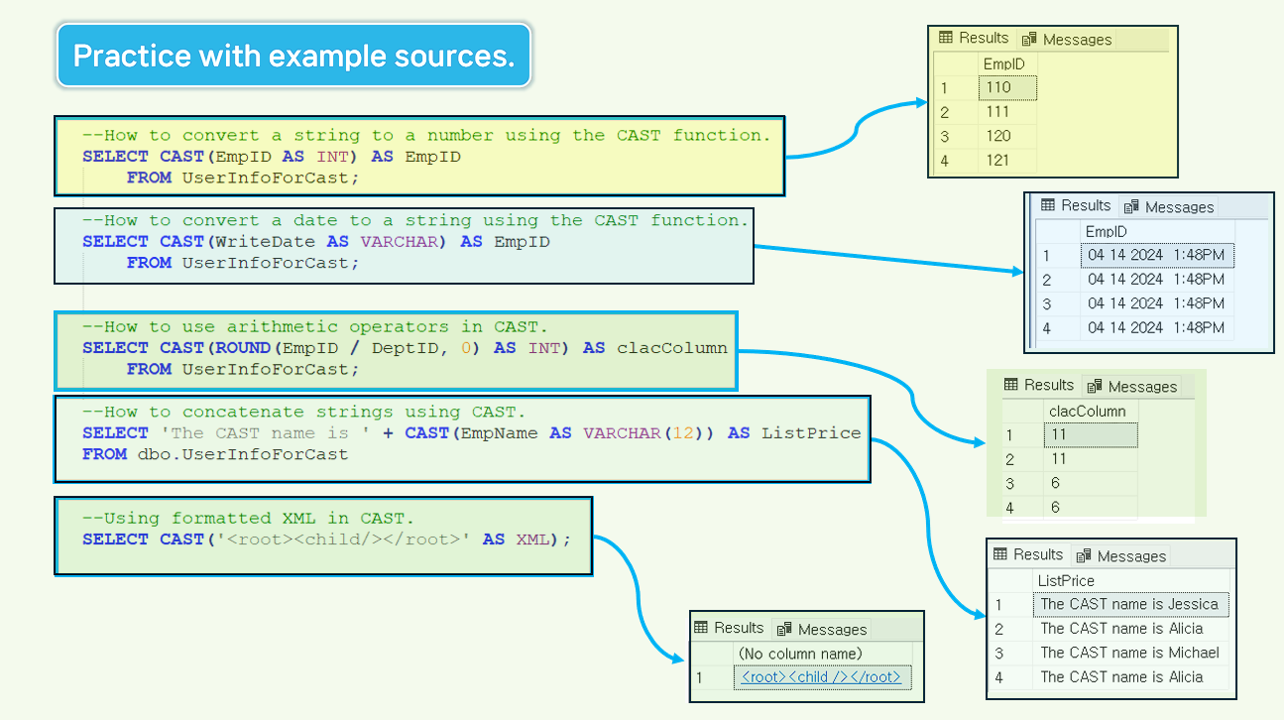Select Messages tab of the XML output panel
This screenshot has width=1284, height=720.
coord(822,629)
